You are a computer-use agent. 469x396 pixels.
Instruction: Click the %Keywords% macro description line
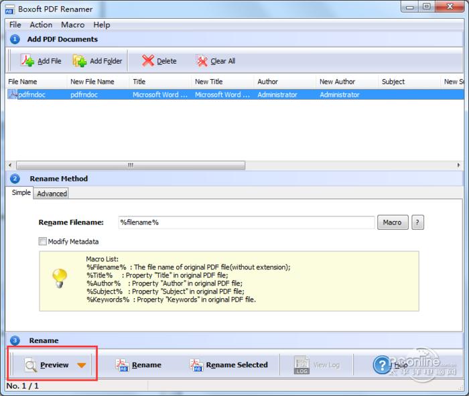coord(171,300)
